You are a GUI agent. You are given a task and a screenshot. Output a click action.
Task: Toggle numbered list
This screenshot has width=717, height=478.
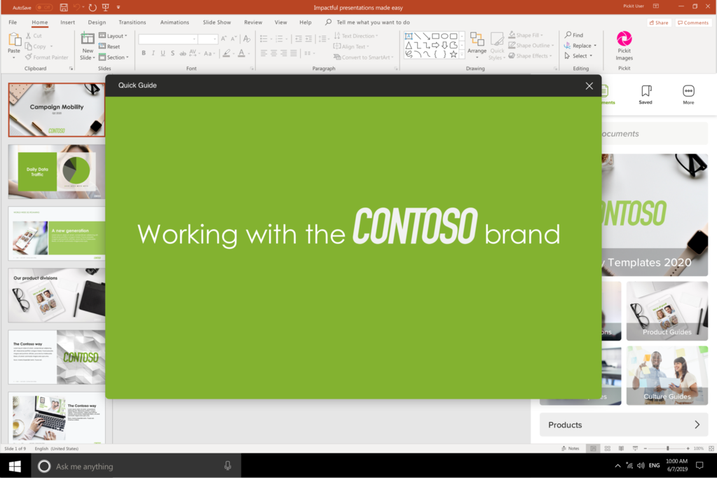click(x=280, y=39)
